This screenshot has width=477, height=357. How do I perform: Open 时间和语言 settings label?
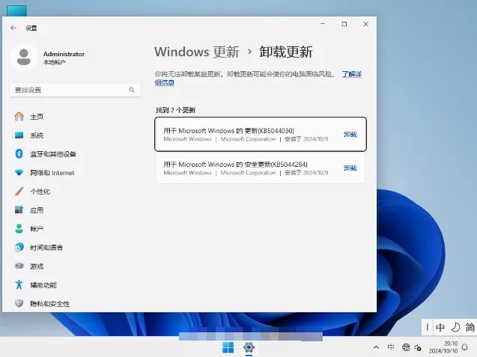click(x=46, y=248)
